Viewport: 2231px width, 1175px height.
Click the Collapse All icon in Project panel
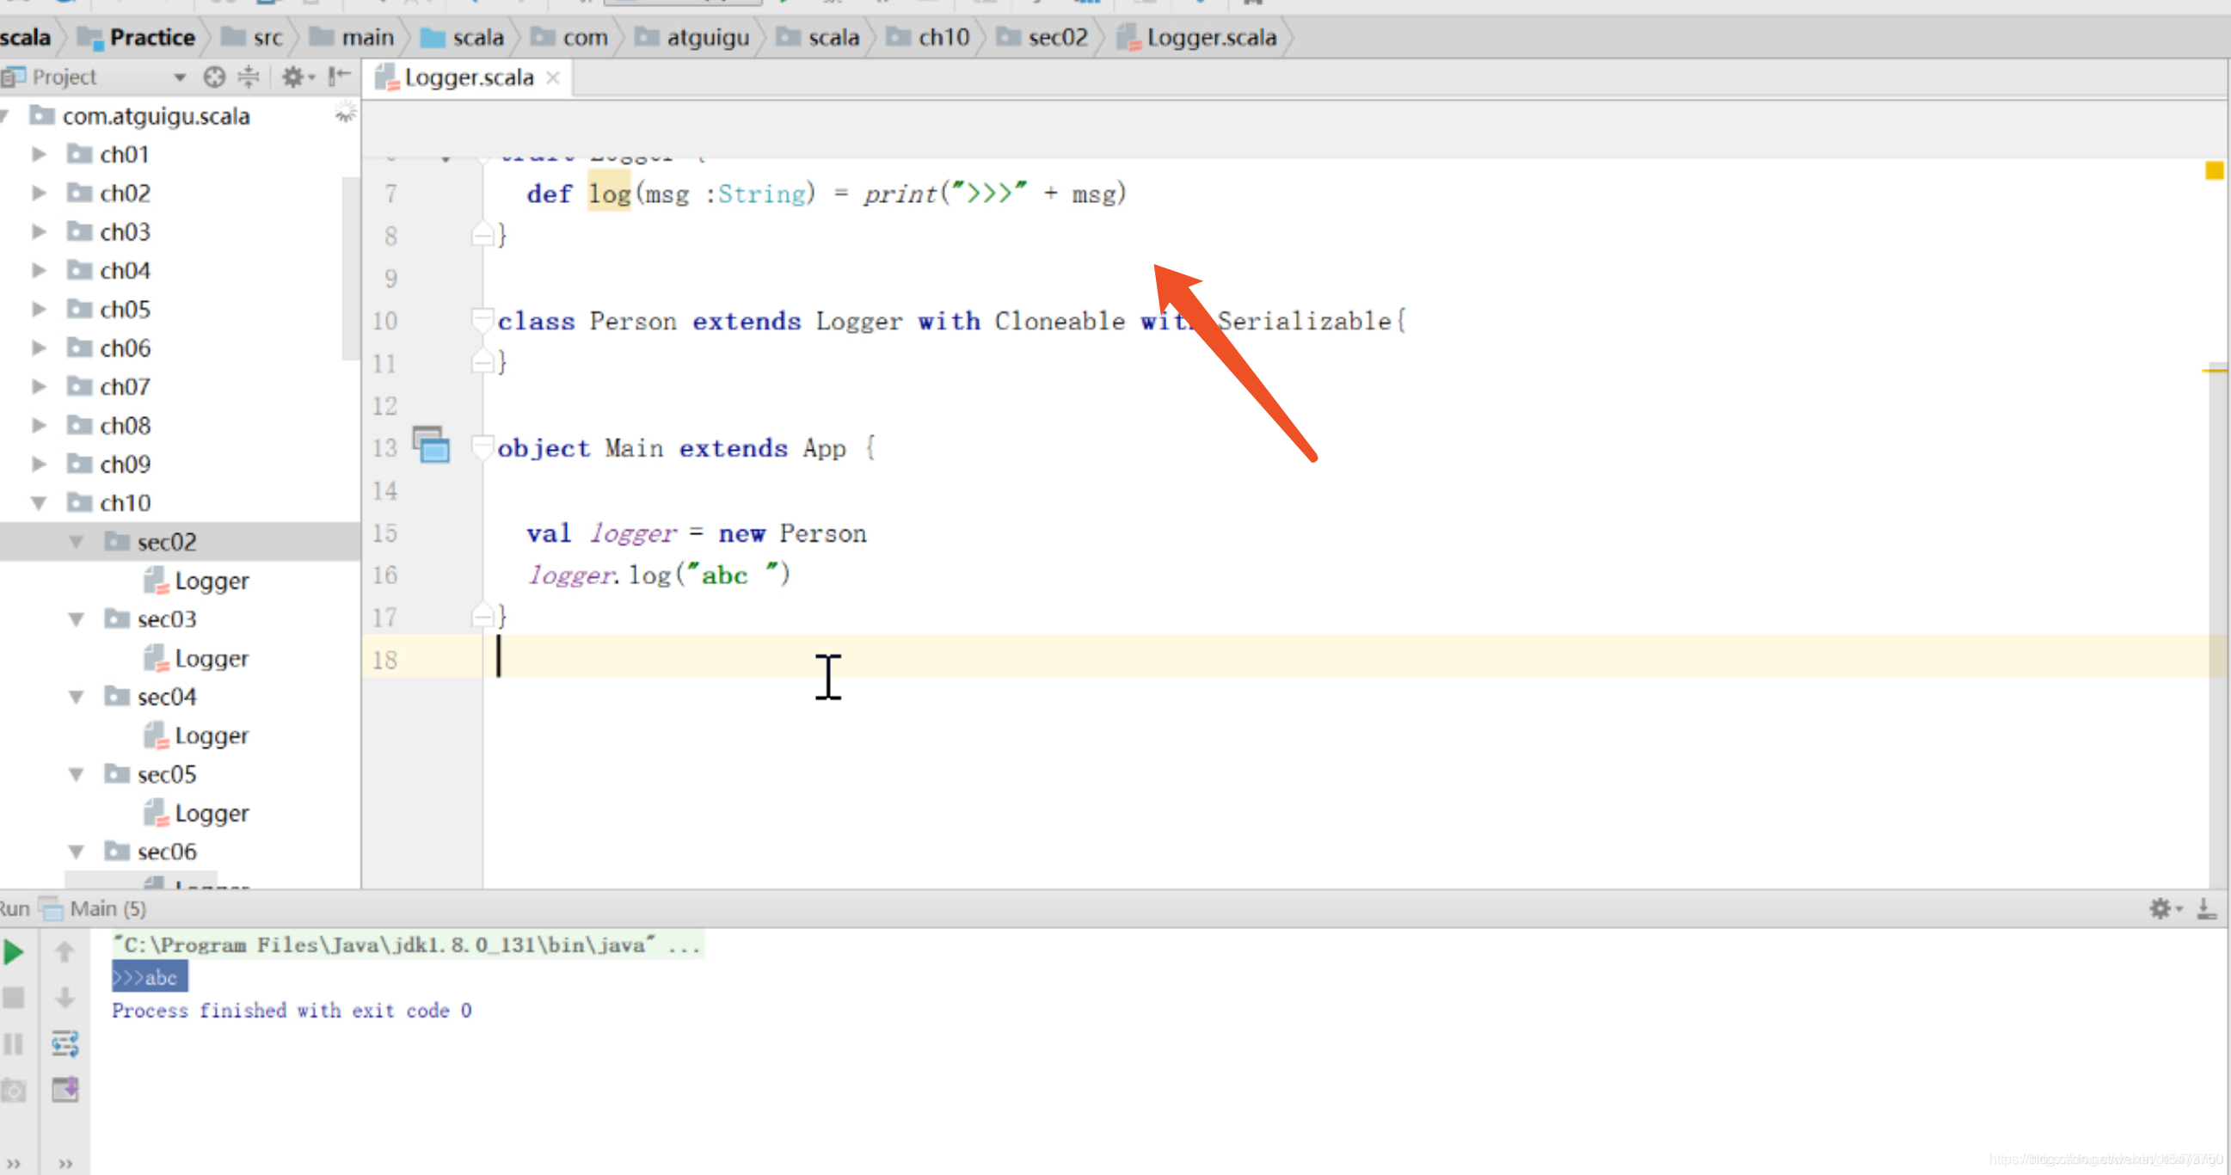(249, 77)
